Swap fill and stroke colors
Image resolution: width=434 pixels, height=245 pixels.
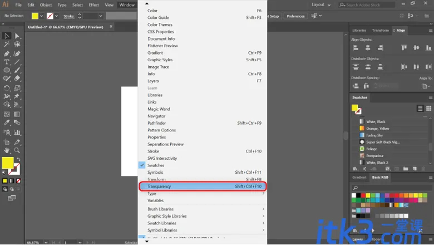(18, 159)
